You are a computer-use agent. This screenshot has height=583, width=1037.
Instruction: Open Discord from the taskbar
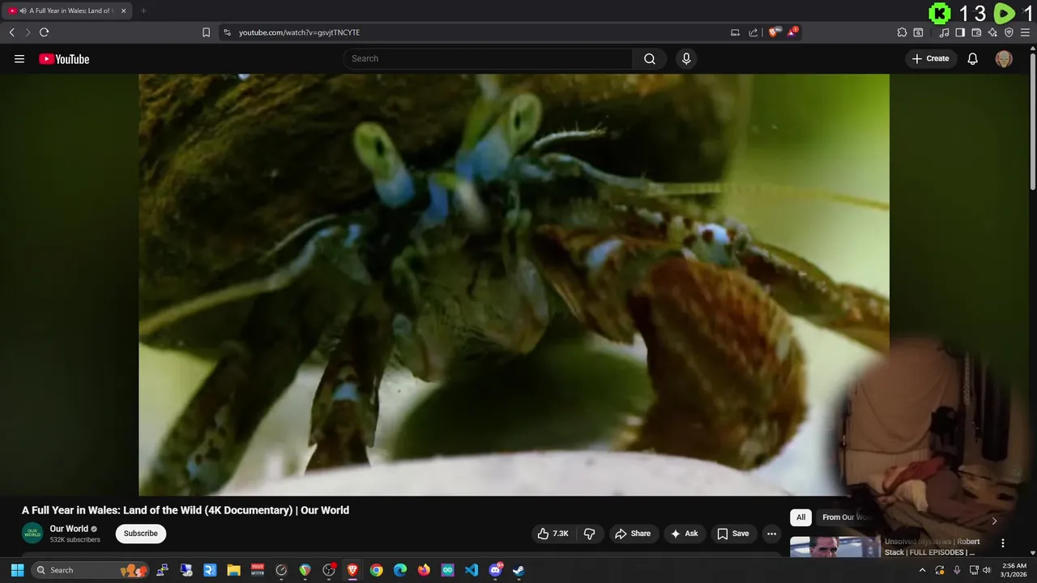coord(495,570)
